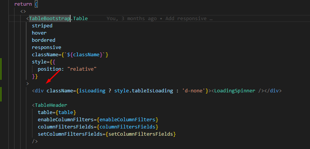The image size is (310, 149).
Task: Click the 'hover' prop
Action: point(39,33)
